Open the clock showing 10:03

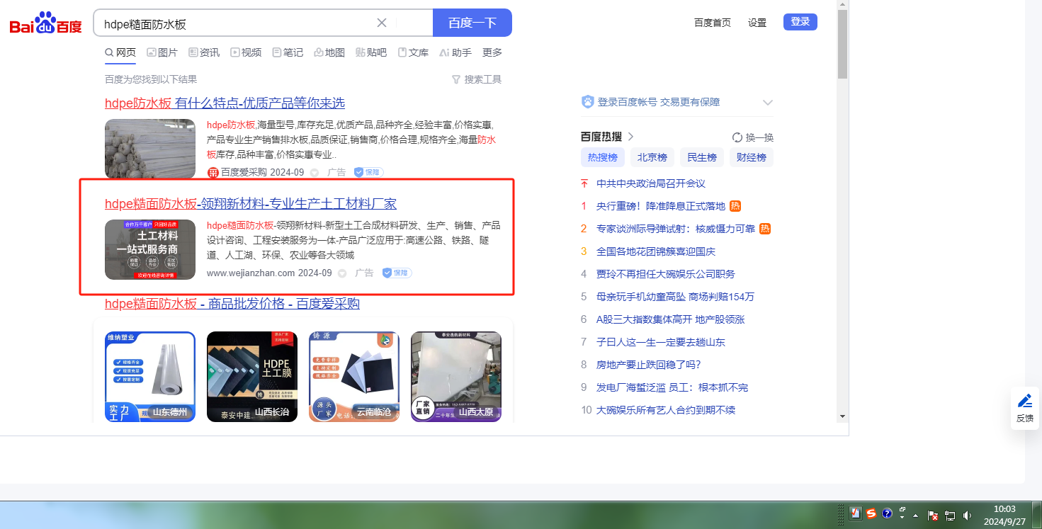pyautogui.click(x=1004, y=516)
